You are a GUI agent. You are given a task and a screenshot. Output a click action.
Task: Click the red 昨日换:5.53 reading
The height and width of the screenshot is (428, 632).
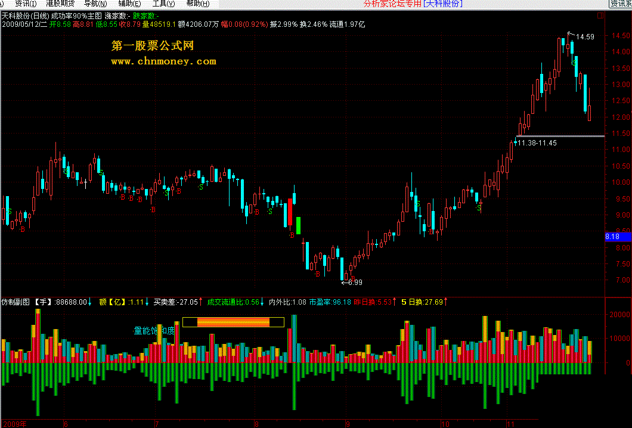tap(373, 302)
